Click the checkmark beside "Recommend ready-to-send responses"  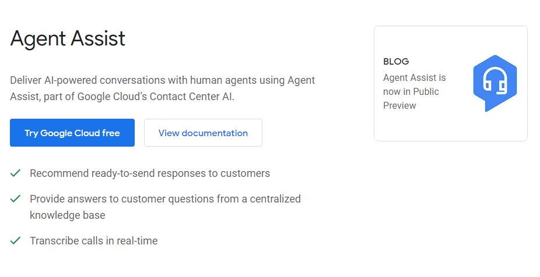pos(16,173)
